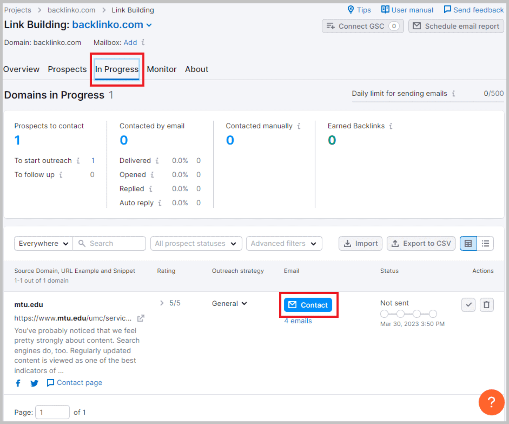Open General outreach strategy dropdown
This screenshot has height=424, width=509.
pos(229,304)
